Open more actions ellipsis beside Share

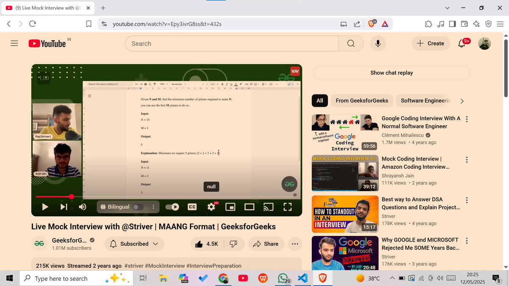click(295, 244)
